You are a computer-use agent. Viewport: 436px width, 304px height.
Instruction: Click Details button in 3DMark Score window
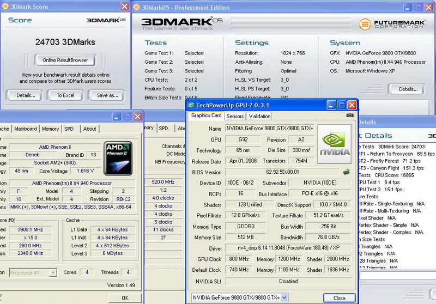point(26,95)
